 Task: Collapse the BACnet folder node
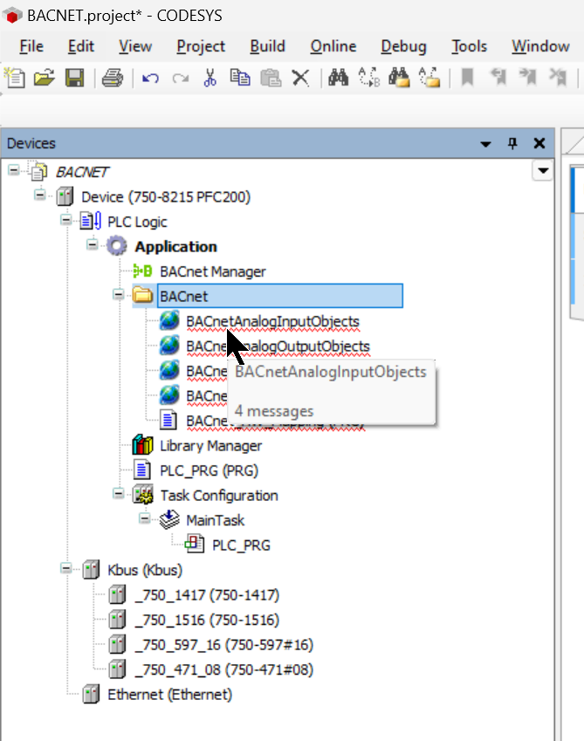click(118, 294)
